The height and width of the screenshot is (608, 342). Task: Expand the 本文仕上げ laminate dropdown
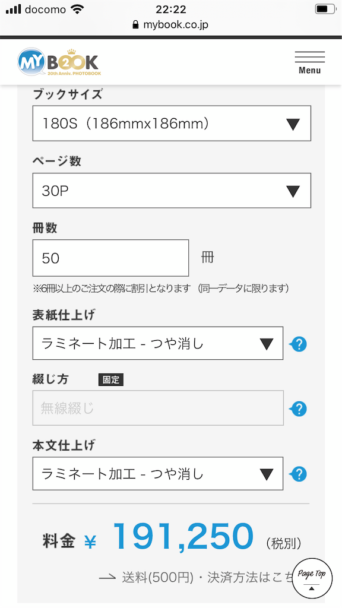coord(158,473)
